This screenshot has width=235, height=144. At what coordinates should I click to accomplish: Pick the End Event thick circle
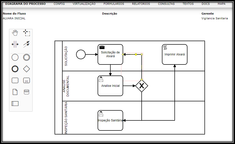[x=15, y=69]
